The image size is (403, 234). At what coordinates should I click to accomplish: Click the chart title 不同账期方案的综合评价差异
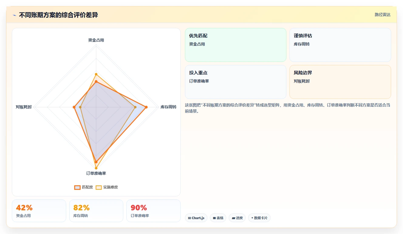[x=58, y=15]
